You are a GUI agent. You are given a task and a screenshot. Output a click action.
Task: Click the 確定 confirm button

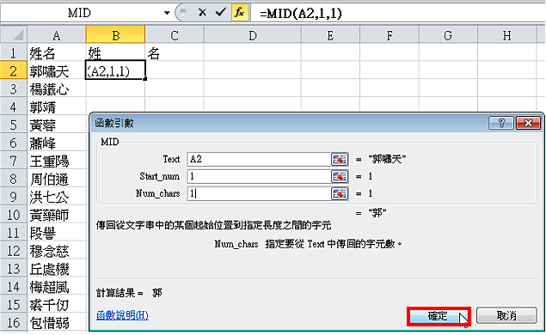click(x=439, y=316)
